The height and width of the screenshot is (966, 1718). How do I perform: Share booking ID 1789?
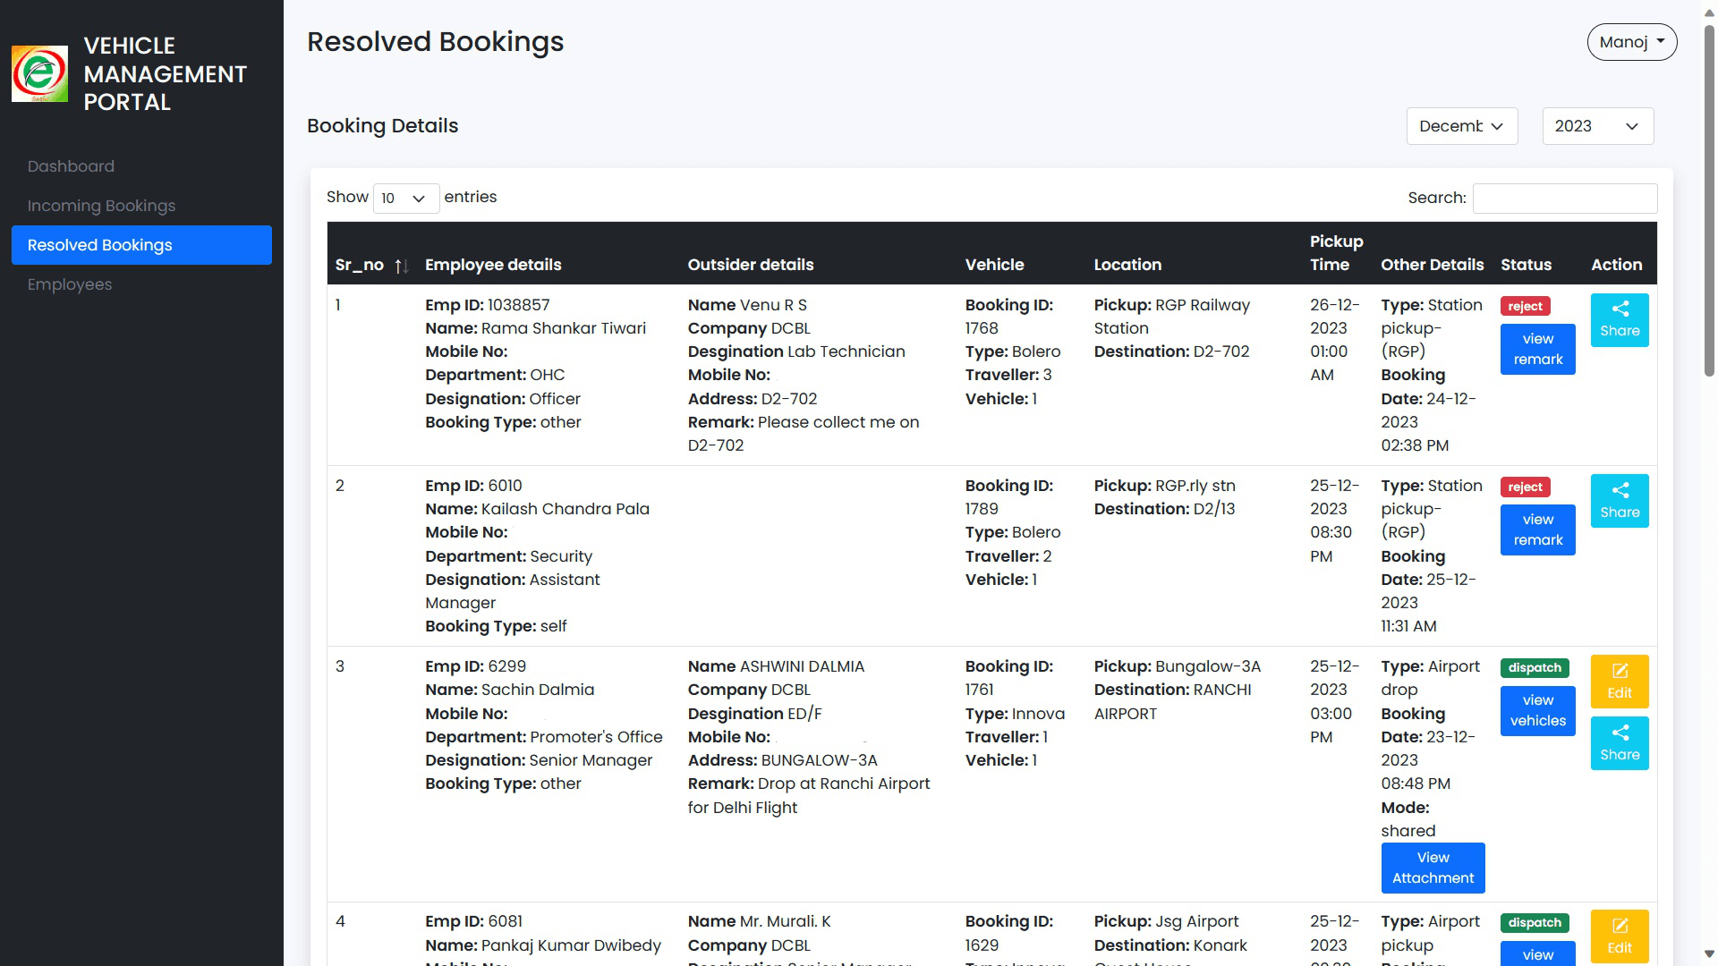click(1620, 500)
